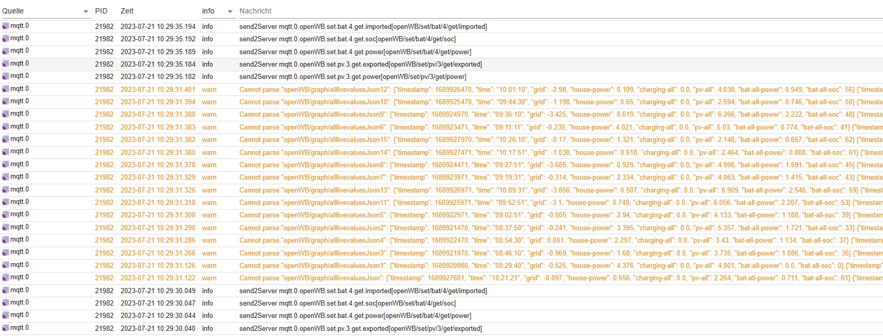Click mqtt.0 icon in the 10:29:31.383 warn row
Screen dimensions: 883x336
pos(6,126)
